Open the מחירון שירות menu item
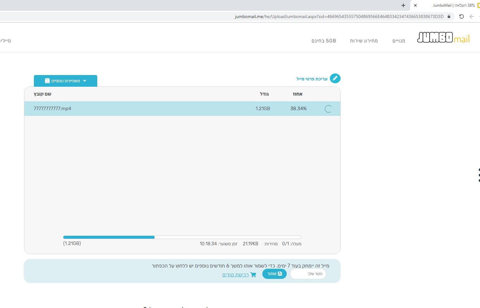 (364, 41)
